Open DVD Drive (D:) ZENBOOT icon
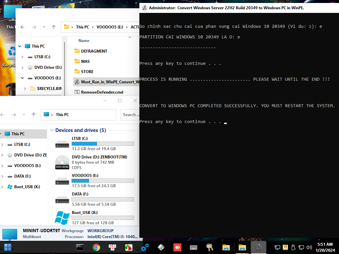The image size is (339, 254). (62, 162)
